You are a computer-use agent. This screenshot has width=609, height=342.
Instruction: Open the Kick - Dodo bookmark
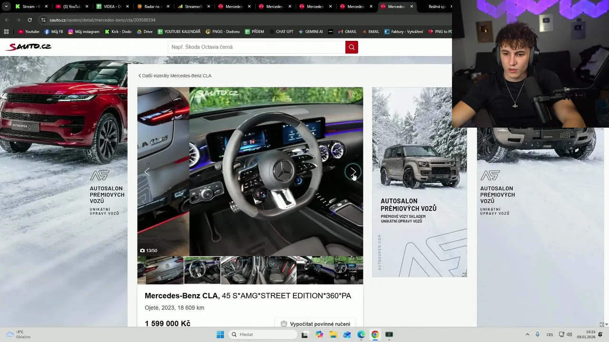point(118,32)
